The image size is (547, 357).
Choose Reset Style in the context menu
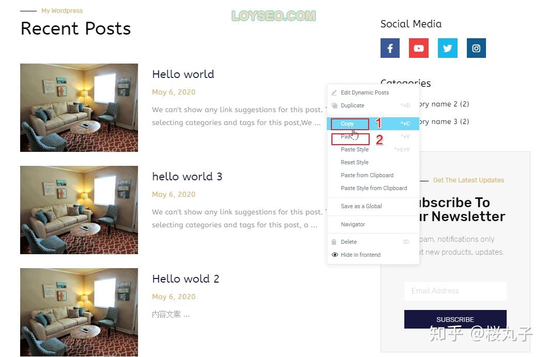click(355, 162)
